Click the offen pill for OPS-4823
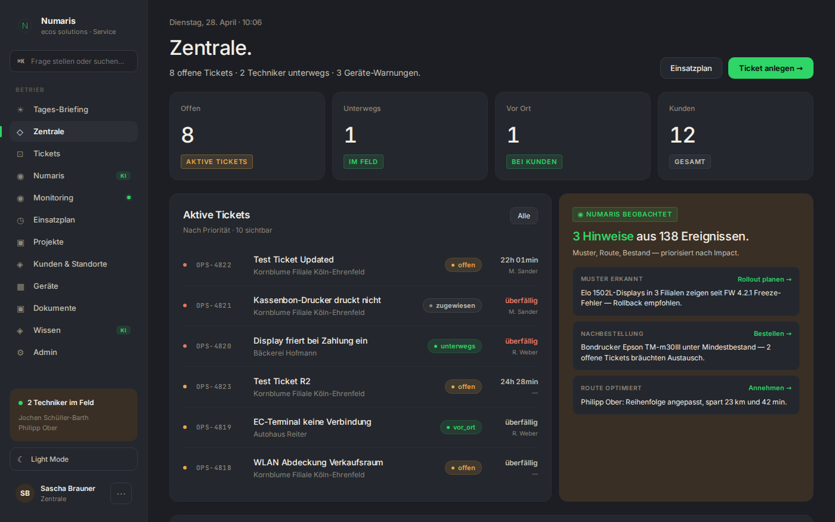 tap(463, 387)
